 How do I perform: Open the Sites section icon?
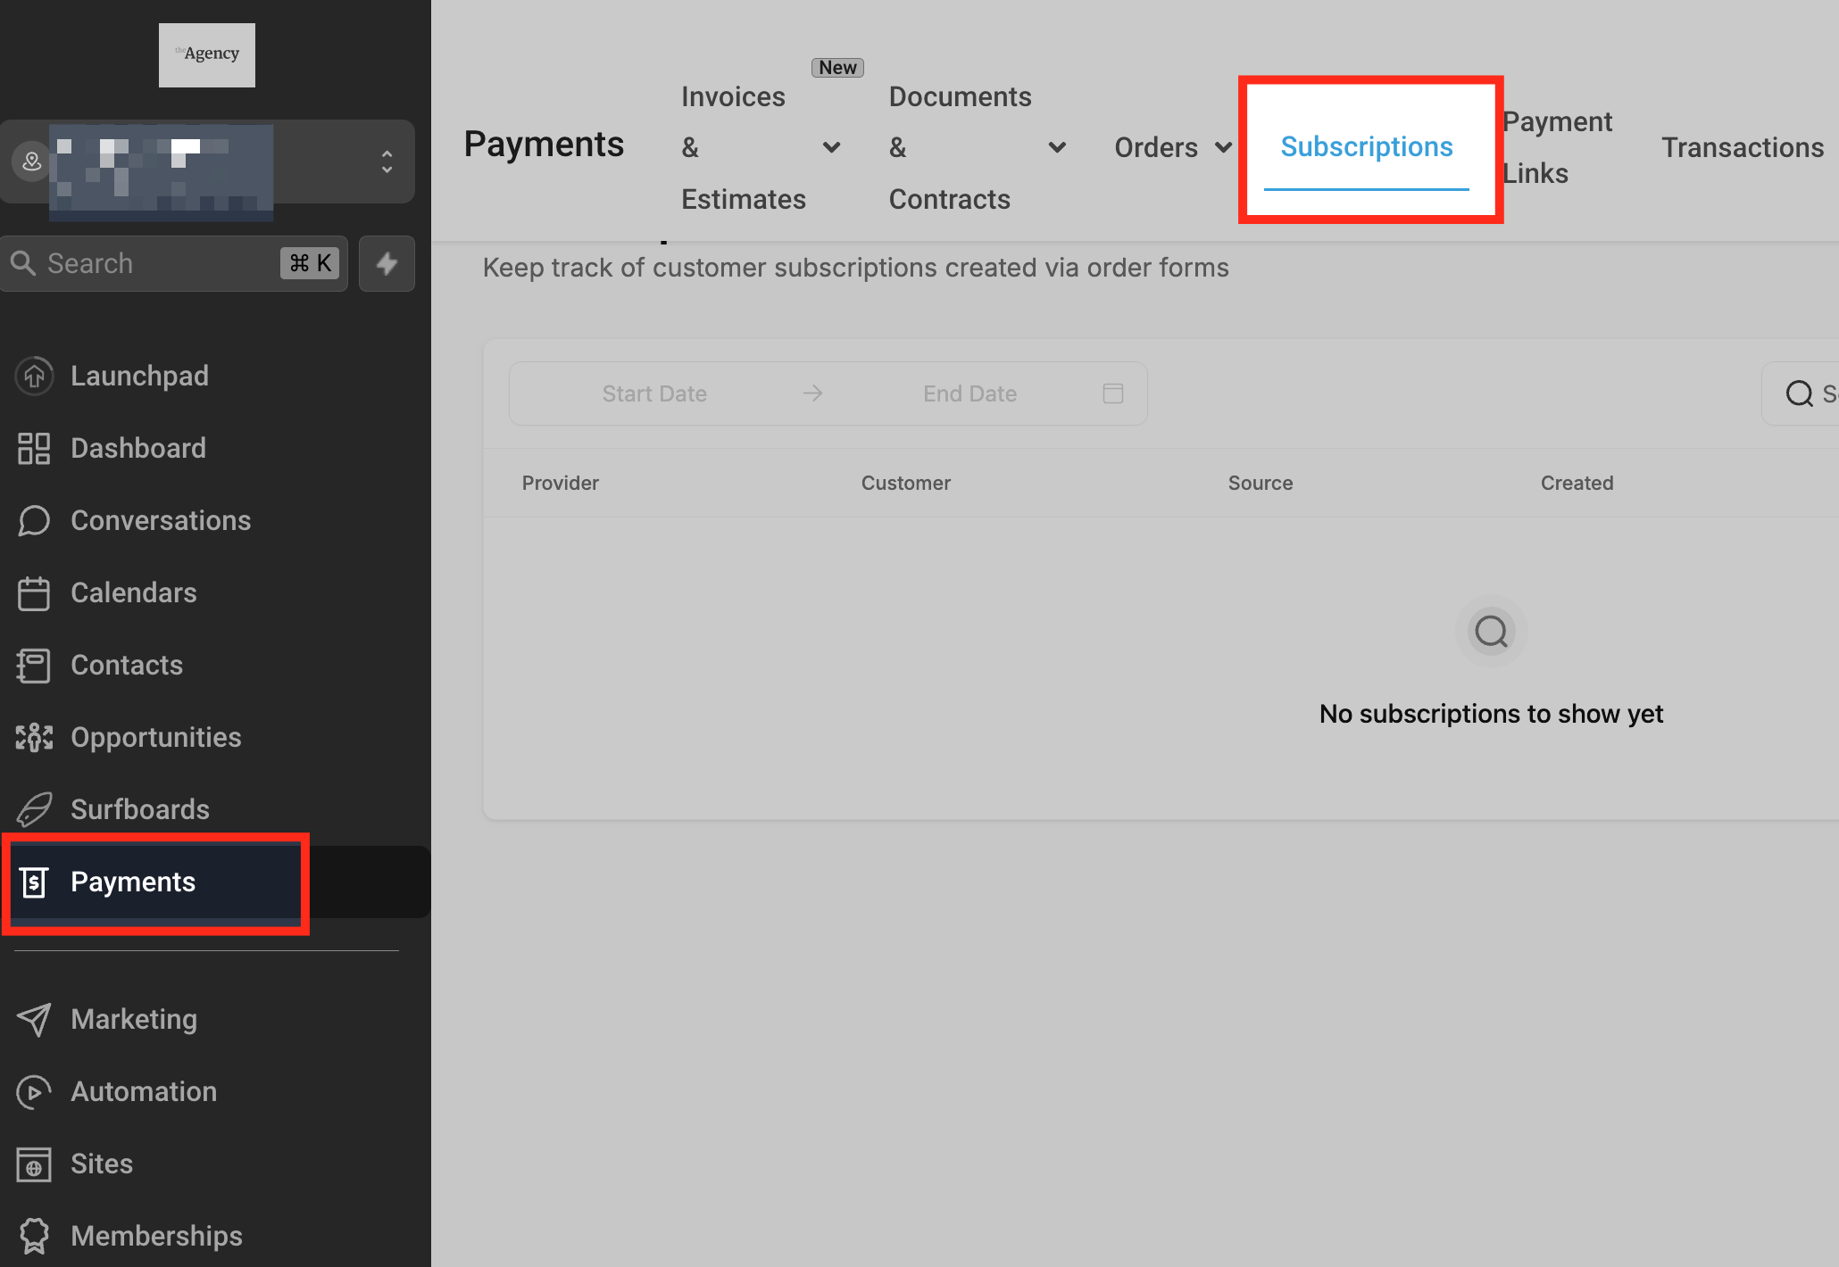tap(34, 1163)
